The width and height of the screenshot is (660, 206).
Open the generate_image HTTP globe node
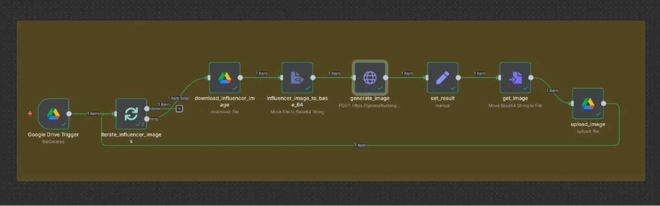(x=370, y=78)
